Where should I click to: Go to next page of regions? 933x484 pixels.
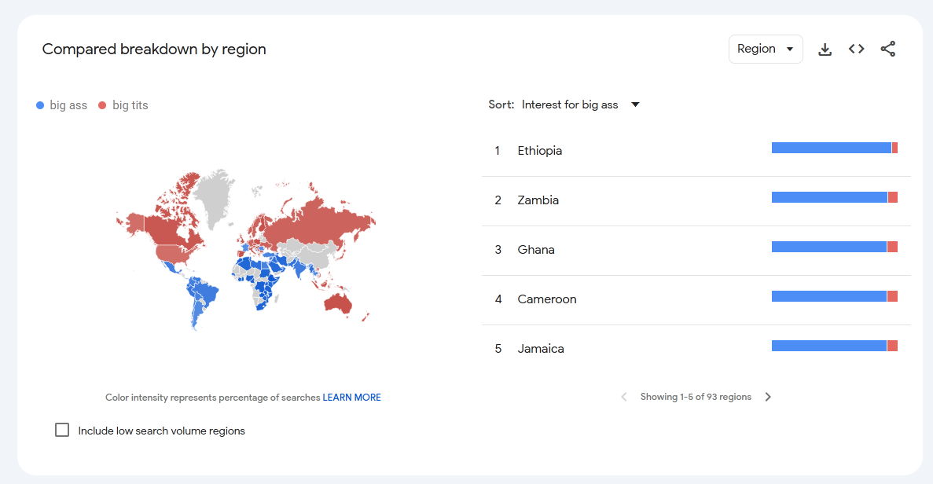click(768, 397)
